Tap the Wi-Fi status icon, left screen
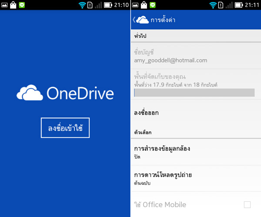This screenshot has height=217, width=261. pyautogui.click(x=82, y=5)
